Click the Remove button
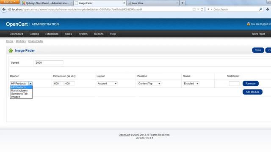This screenshot has width=271, height=152. (x=251, y=84)
